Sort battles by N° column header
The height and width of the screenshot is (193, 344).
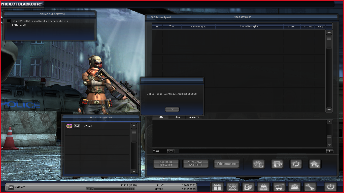click(x=158, y=26)
